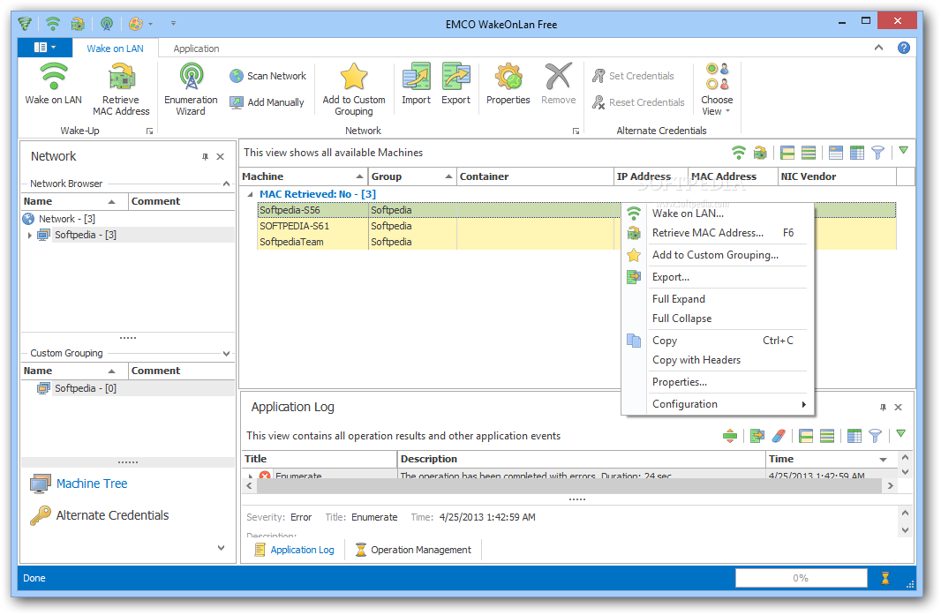941x615 pixels.
Task: Click Add Manually in the ribbon
Action: [x=267, y=102]
